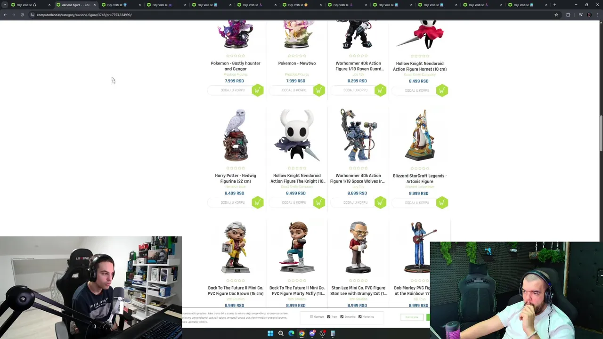Add Pokemon Gastly haunter and Gengar to cart icon
The height and width of the screenshot is (339, 603).
click(257, 90)
